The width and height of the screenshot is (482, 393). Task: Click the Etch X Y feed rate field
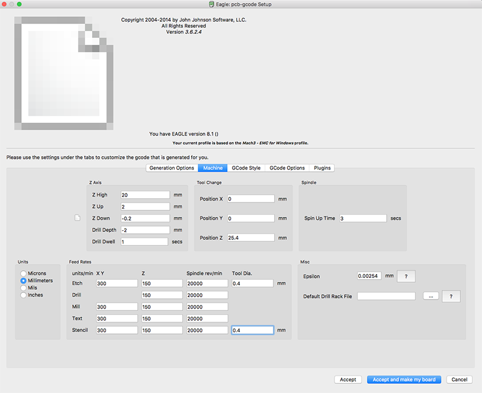pyautogui.click(x=117, y=283)
